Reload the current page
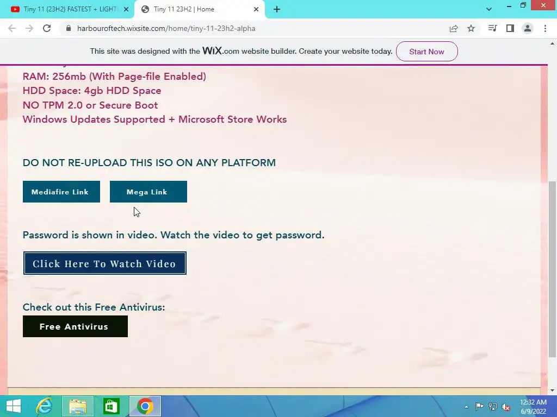This screenshot has width=557, height=417. point(47,28)
